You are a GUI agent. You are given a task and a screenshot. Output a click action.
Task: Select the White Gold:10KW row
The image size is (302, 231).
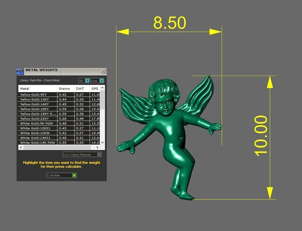pos(59,133)
